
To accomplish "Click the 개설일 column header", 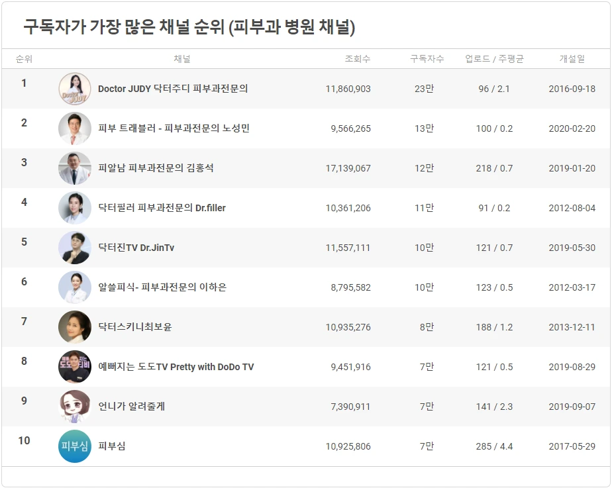I will tap(572, 59).
